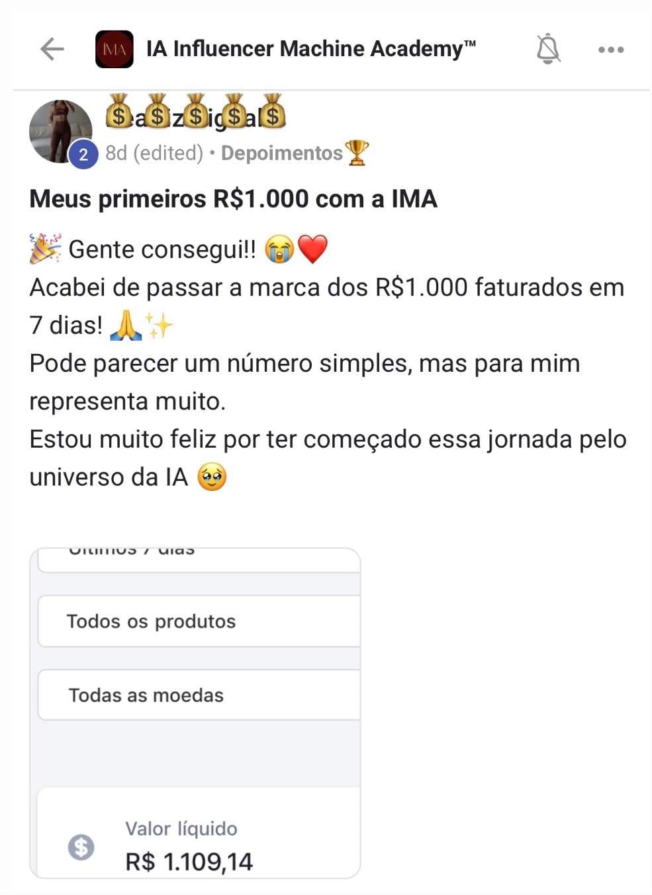
Task: Open the partially visible "Últimos 7 dias" selector
Action: pyautogui.click(x=199, y=560)
